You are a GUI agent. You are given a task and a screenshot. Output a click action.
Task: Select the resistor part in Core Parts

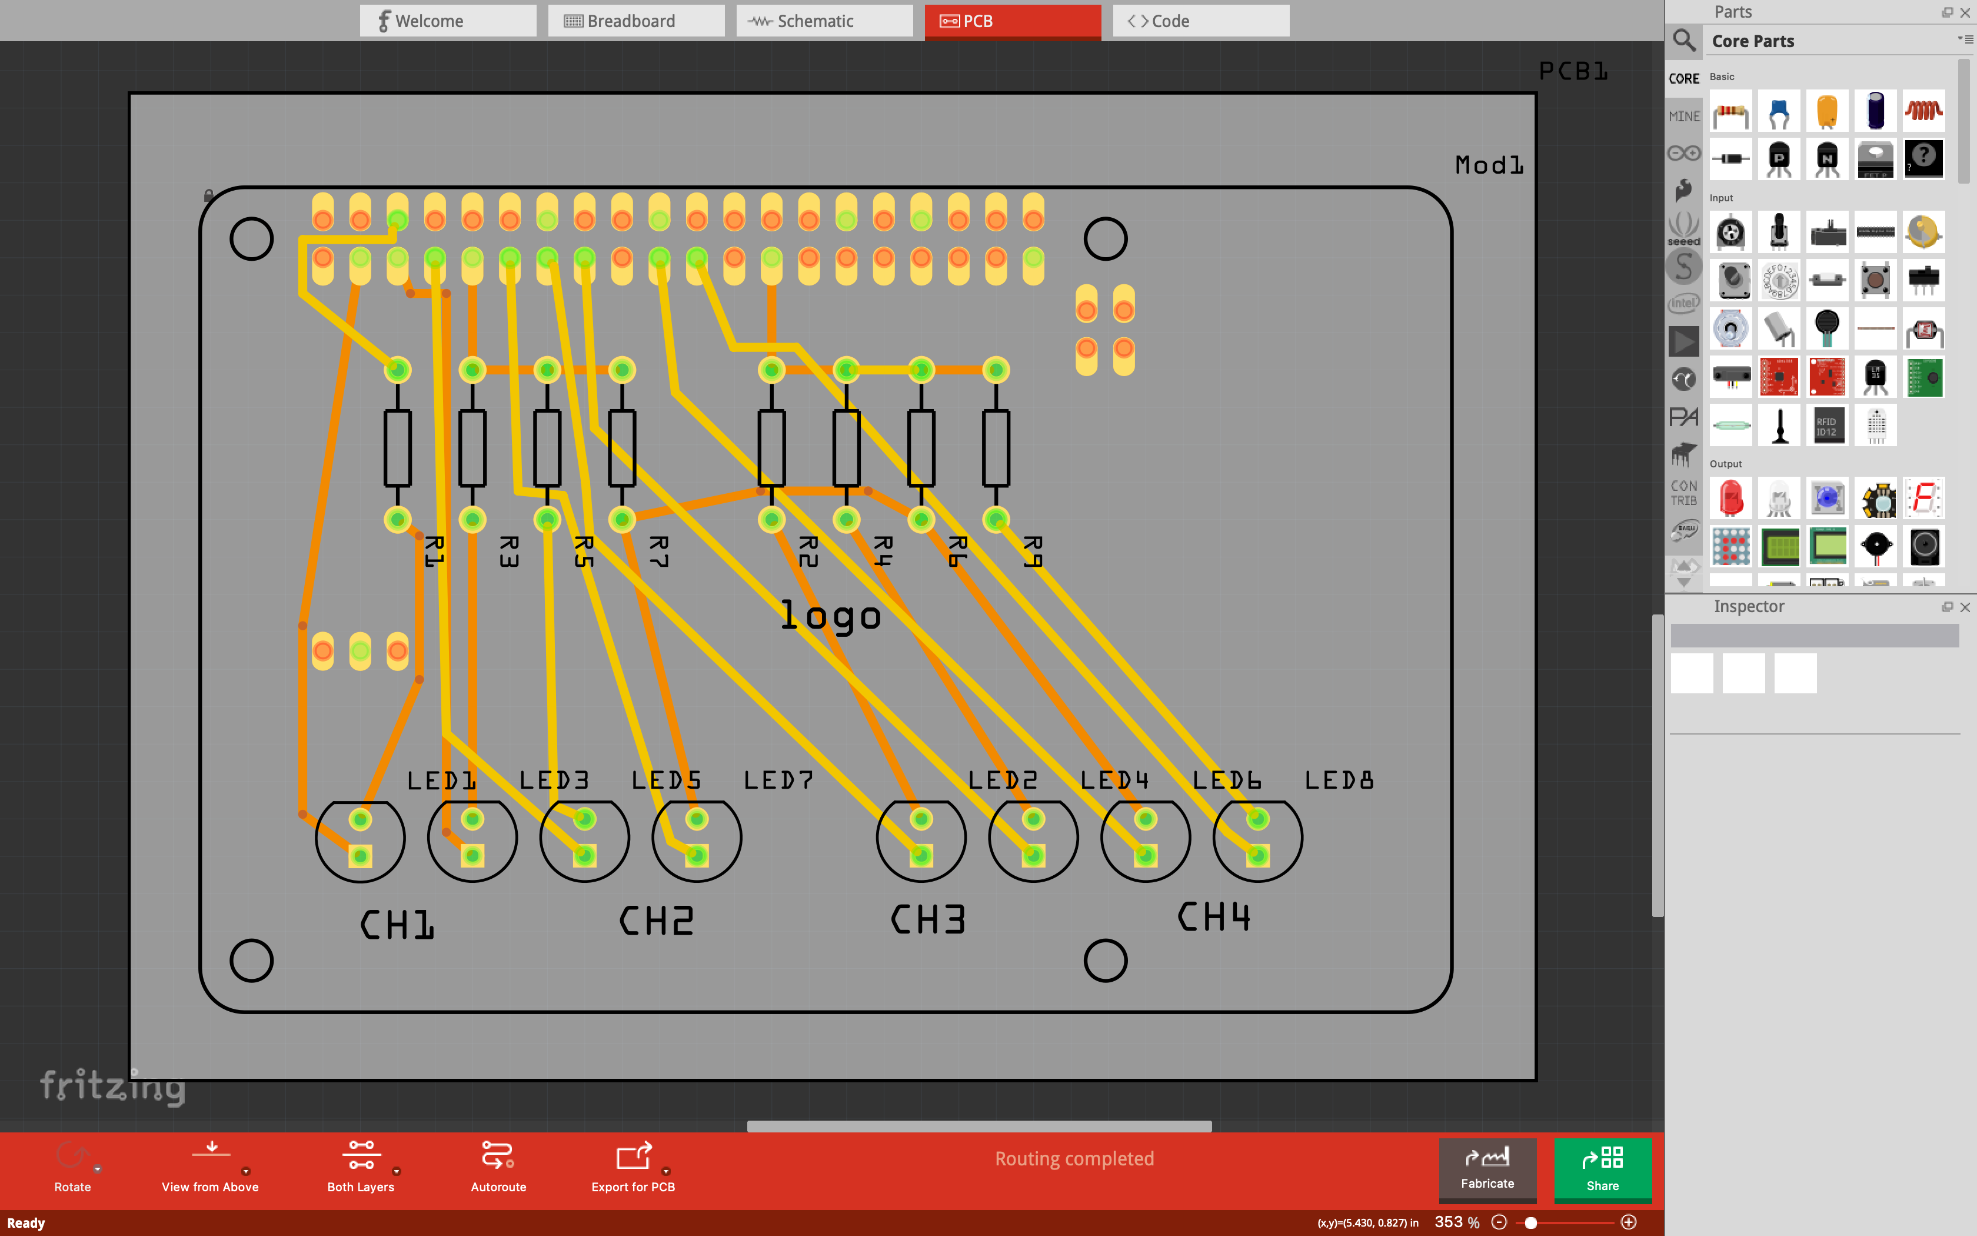1730,111
